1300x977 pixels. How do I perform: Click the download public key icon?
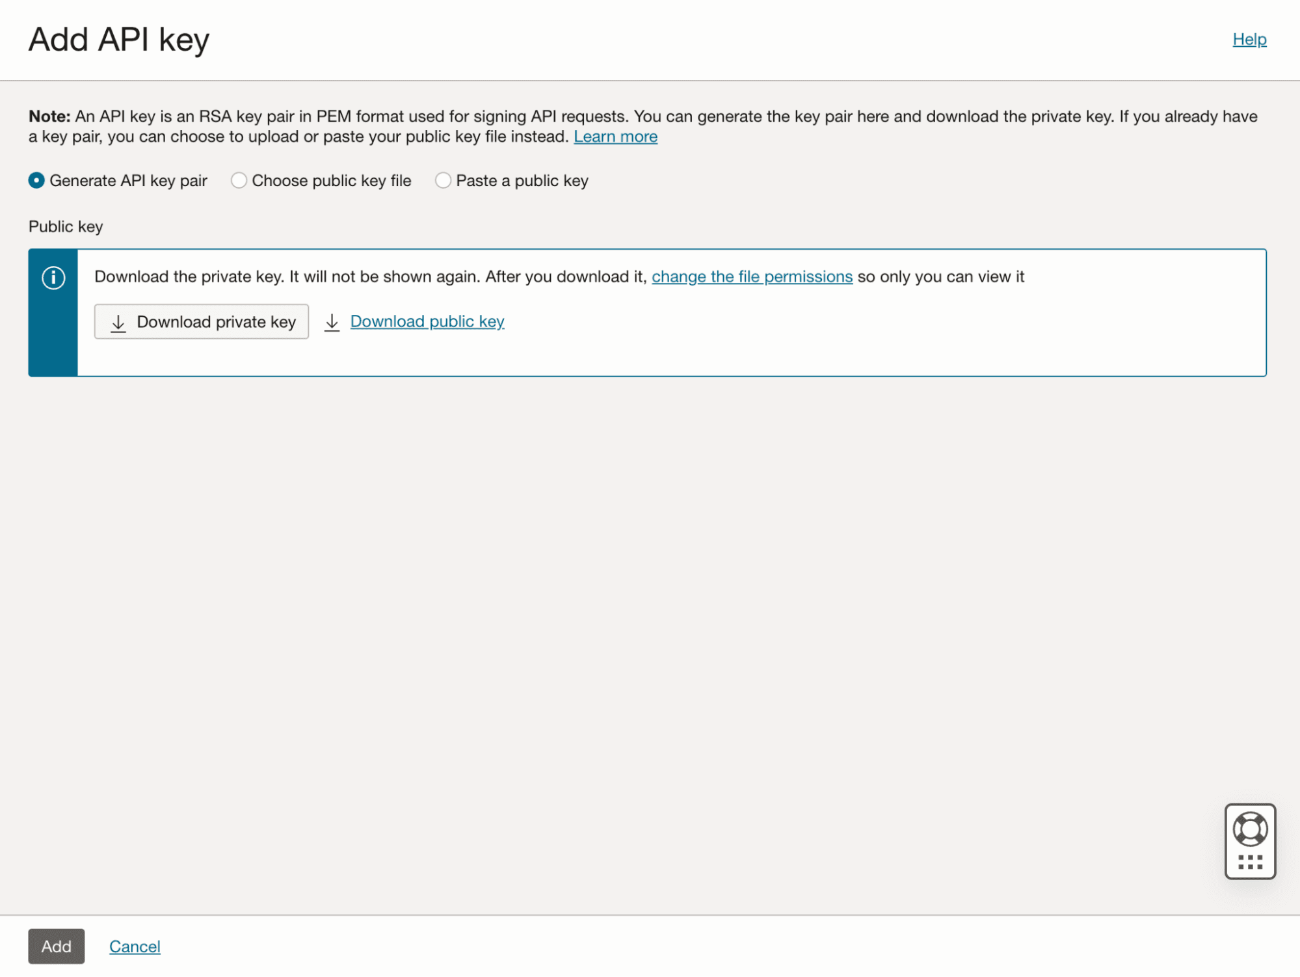pyautogui.click(x=334, y=321)
